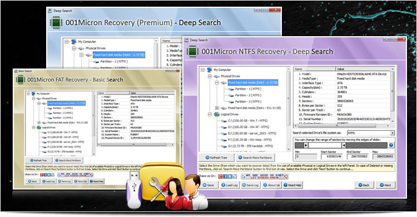Click Load Log in FAT Recovery window
The image size is (417, 217).
tap(49, 181)
